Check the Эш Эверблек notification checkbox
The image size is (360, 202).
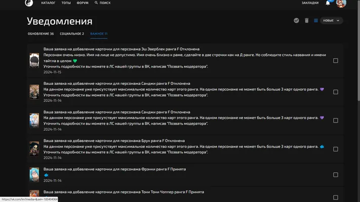[x=335, y=61]
